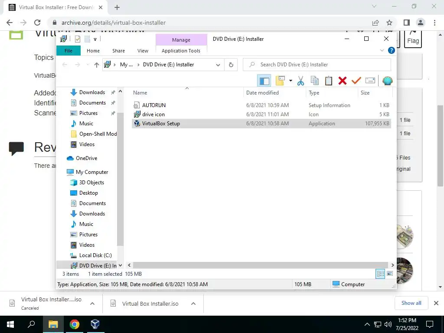Open the Share ribbon tab

[118, 51]
